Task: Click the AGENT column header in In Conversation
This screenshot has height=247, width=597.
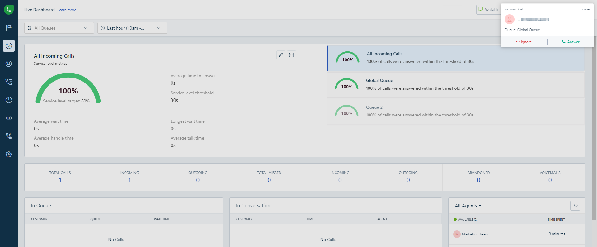Action: 382,219
